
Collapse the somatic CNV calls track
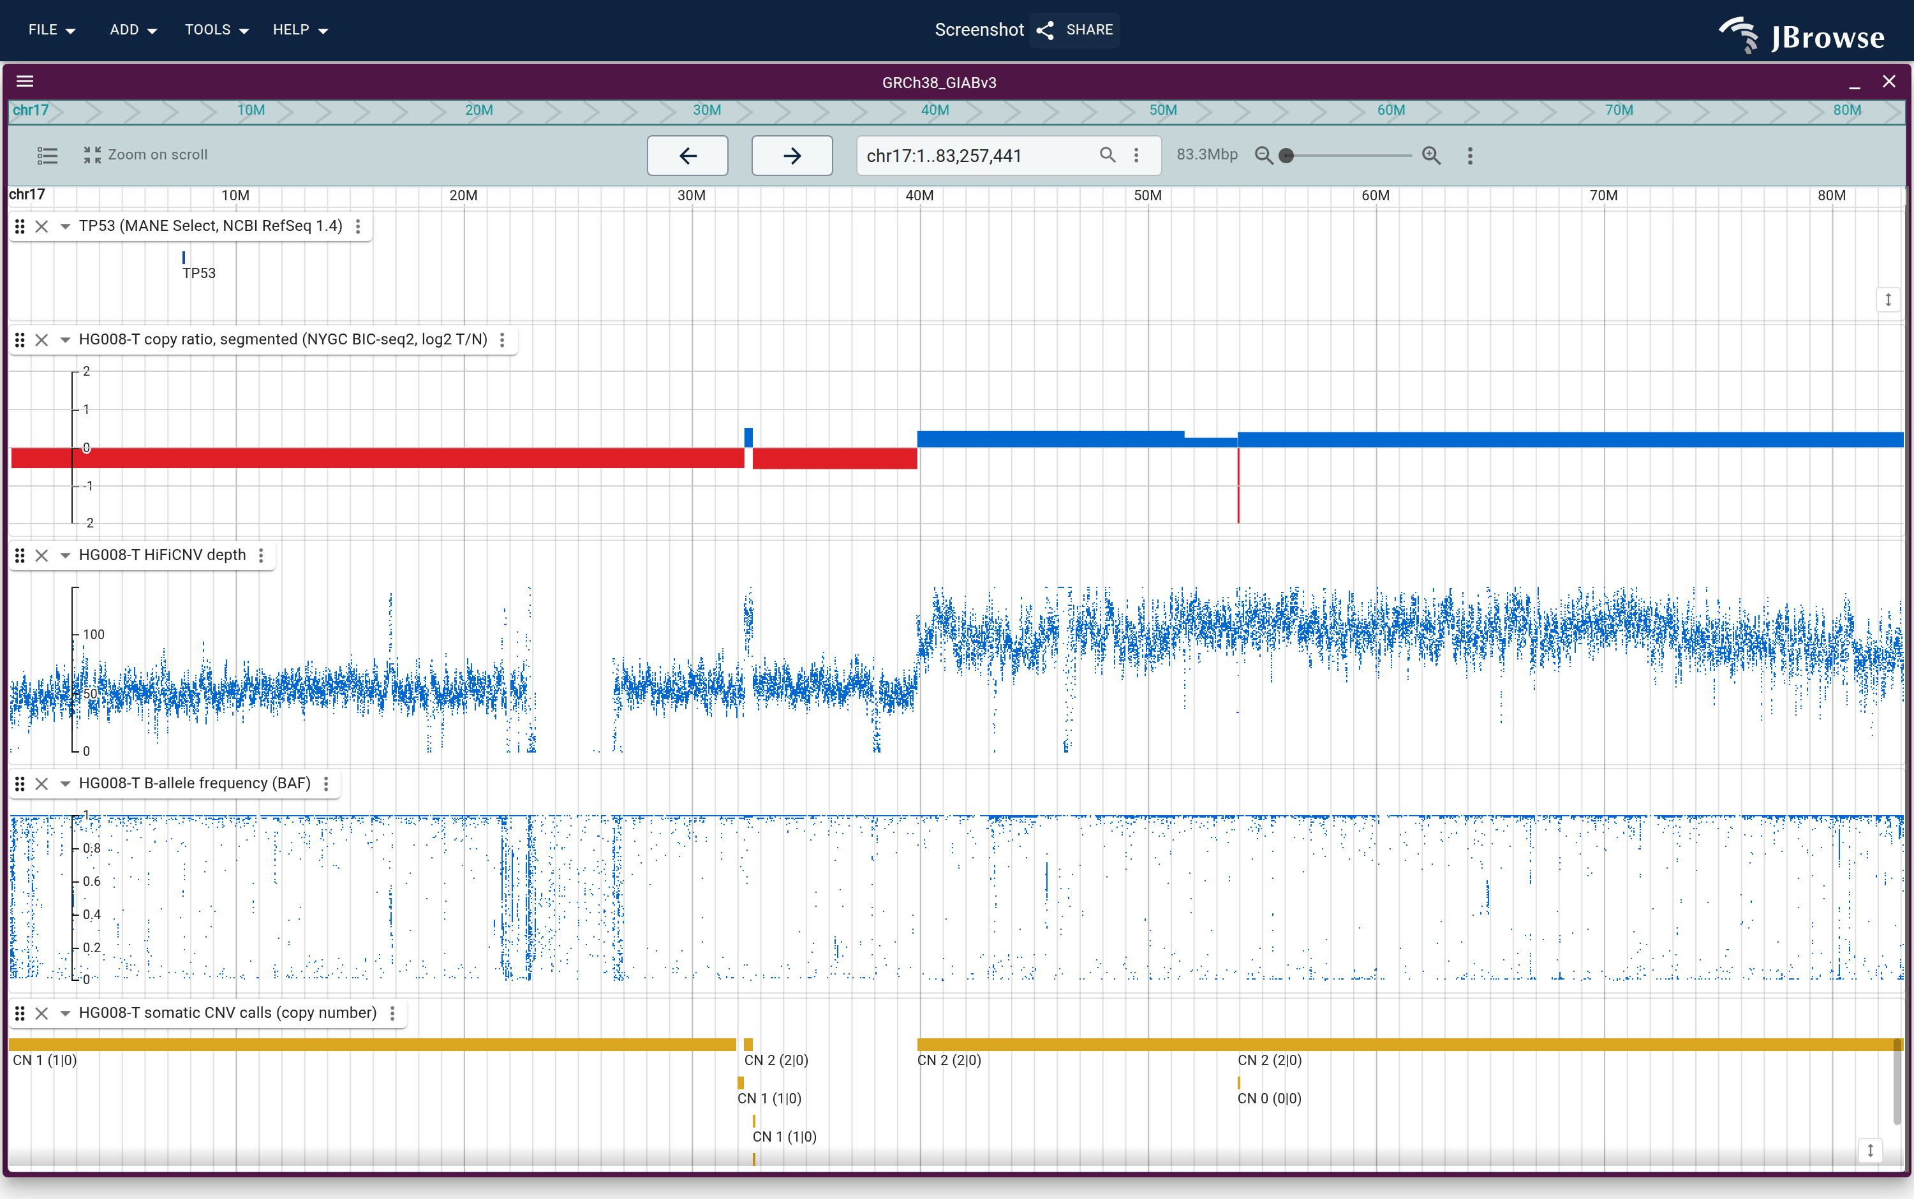[65, 1013]
